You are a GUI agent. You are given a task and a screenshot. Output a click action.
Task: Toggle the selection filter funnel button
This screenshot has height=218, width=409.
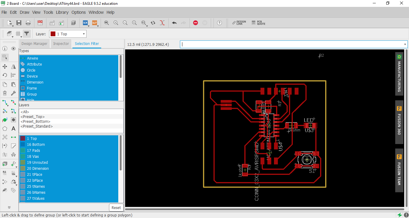27,34
